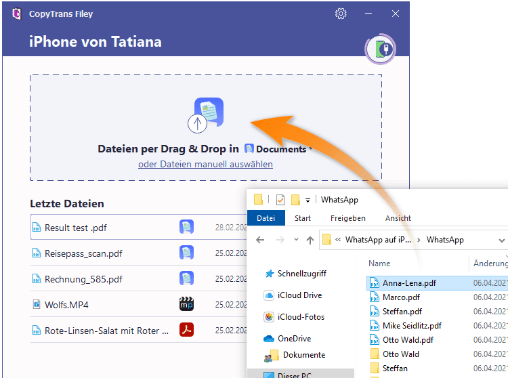Minimize the CopyTrans Filey window

368,14
